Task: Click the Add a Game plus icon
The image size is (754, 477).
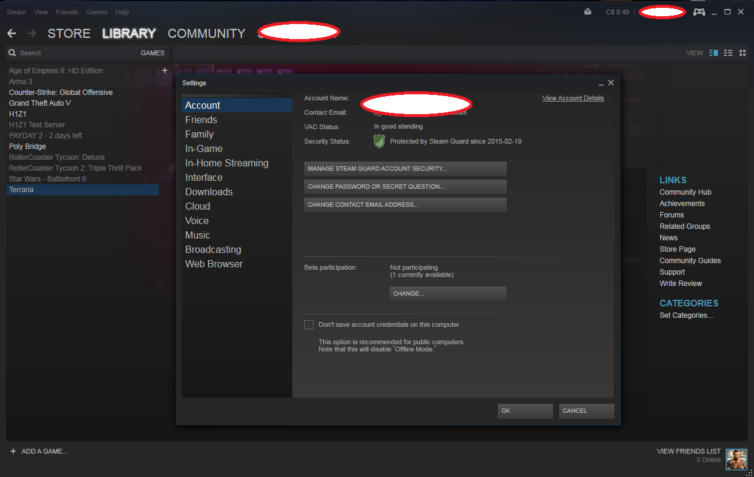Action: [13, 451]
